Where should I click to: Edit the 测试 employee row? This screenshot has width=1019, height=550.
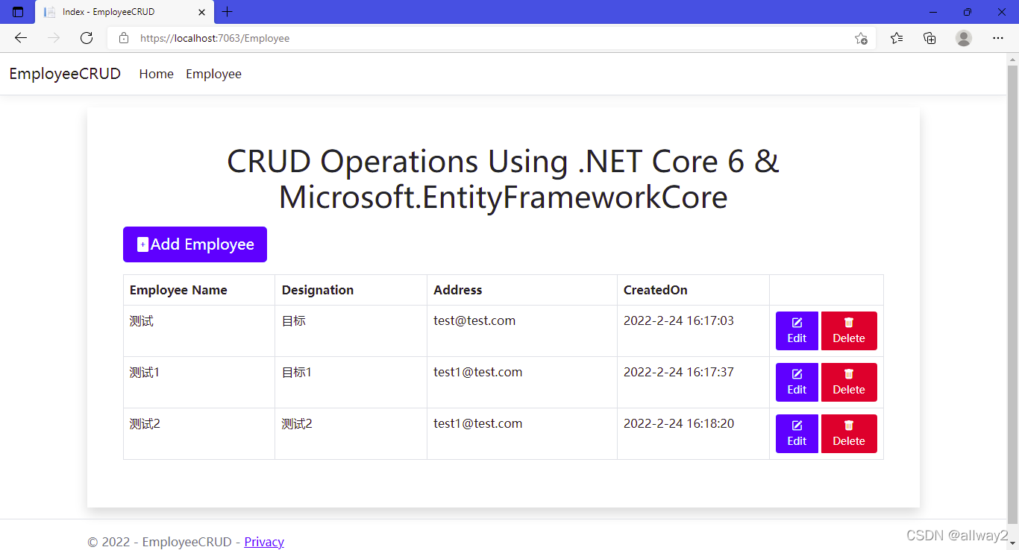[x=797, y=331]
